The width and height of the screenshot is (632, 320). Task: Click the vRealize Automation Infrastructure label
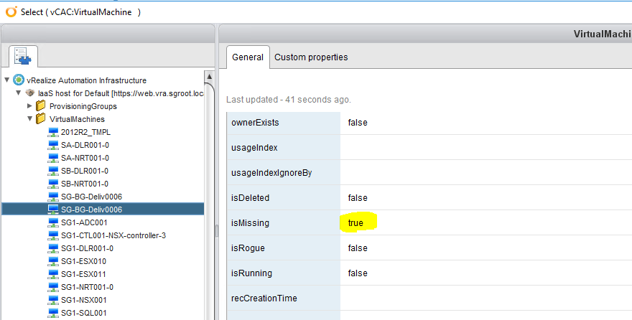[86, 80]
